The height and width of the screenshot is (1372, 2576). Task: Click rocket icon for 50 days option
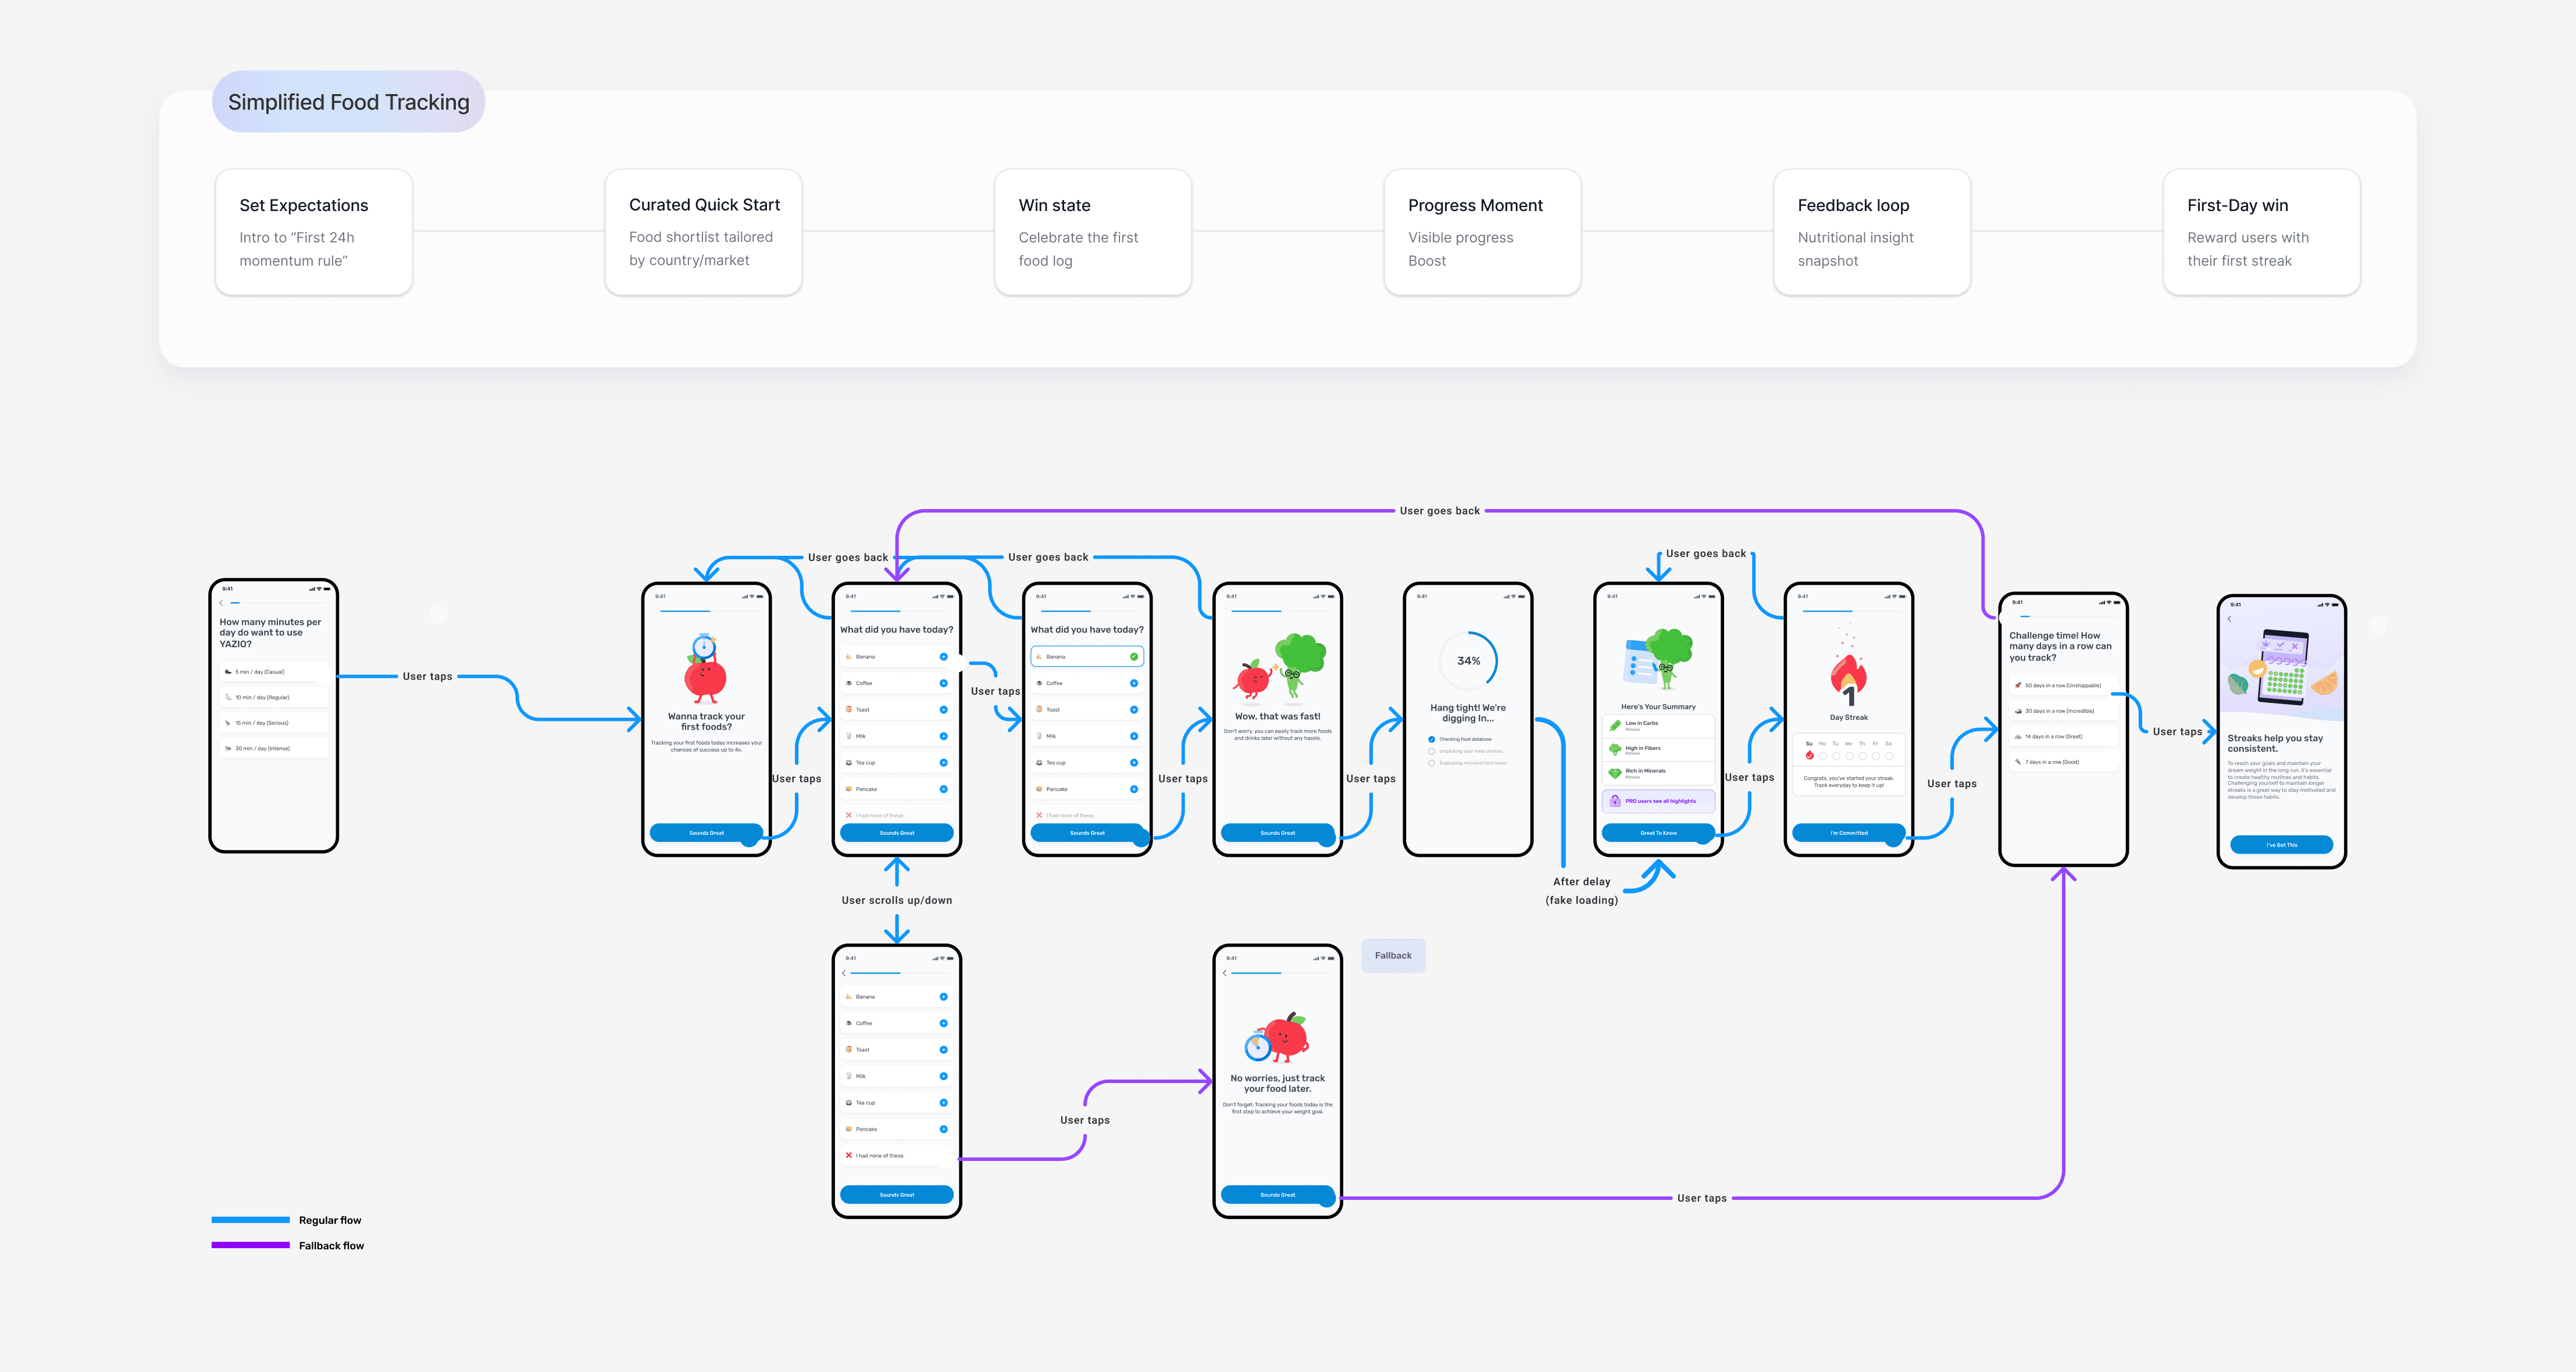[x=2018, y=686]
